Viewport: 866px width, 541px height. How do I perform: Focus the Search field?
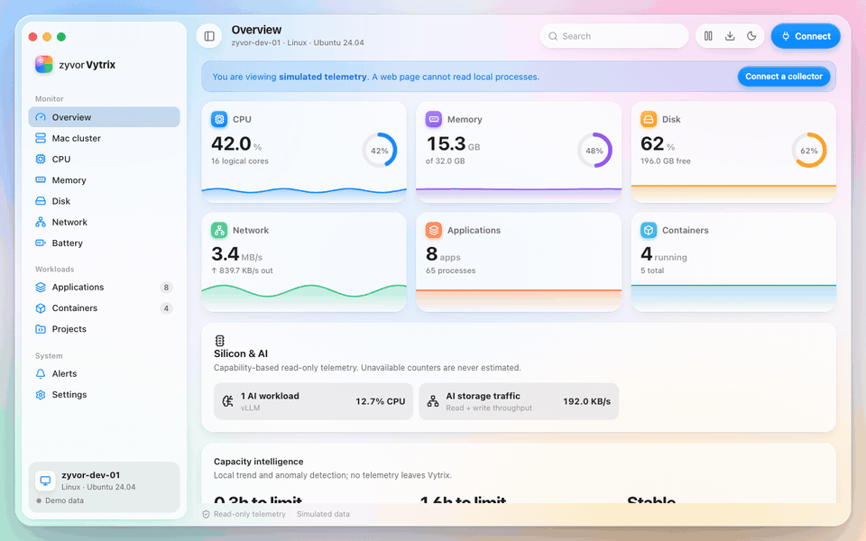coord(614,36)
